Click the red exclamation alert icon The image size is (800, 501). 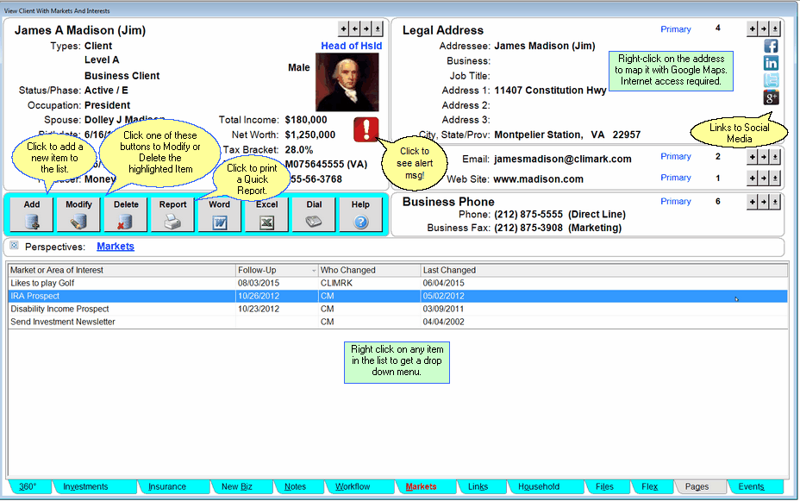(365, 130)
